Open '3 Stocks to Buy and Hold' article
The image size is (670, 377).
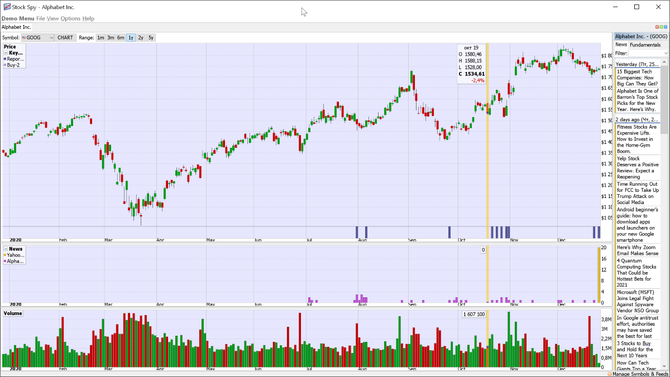click(x=638, y=349)
